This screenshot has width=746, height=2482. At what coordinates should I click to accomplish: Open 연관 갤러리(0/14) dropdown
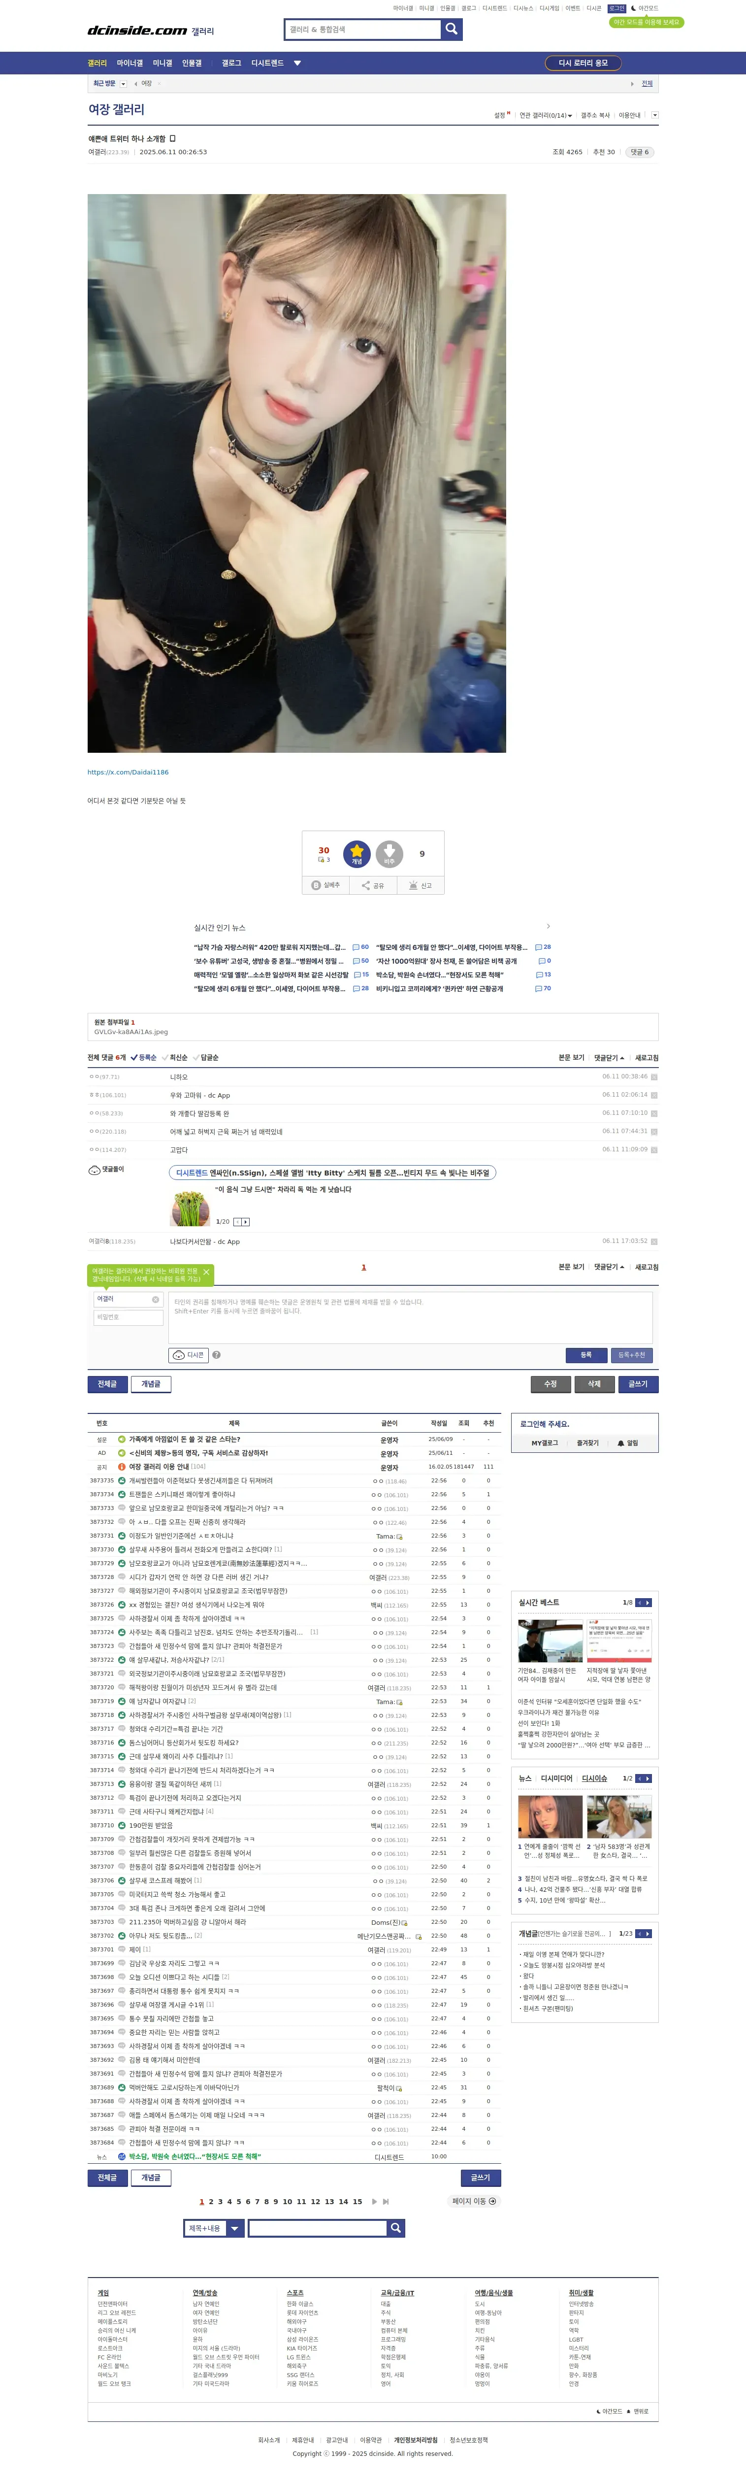click(x=546, y=115)
